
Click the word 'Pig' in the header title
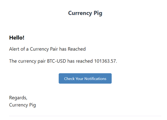click(x=98, y=14)
